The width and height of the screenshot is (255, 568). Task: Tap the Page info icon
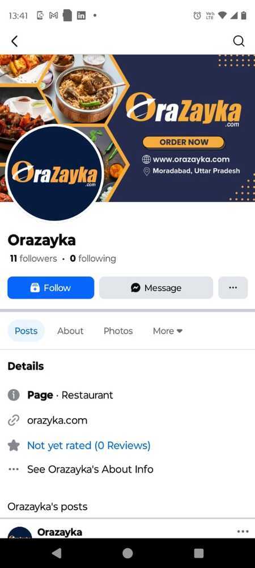click(14, 395)
